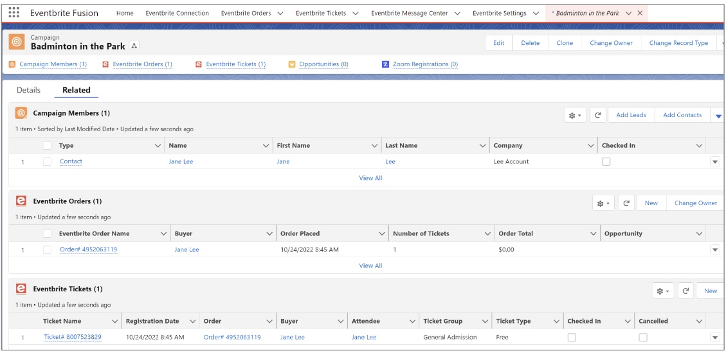Refresh the Campaign Members list

597,115
